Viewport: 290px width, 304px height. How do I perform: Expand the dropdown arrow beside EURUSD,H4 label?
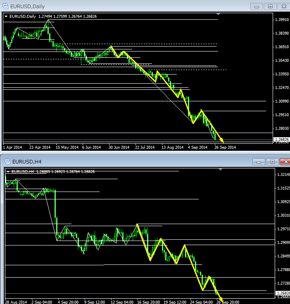8,171
